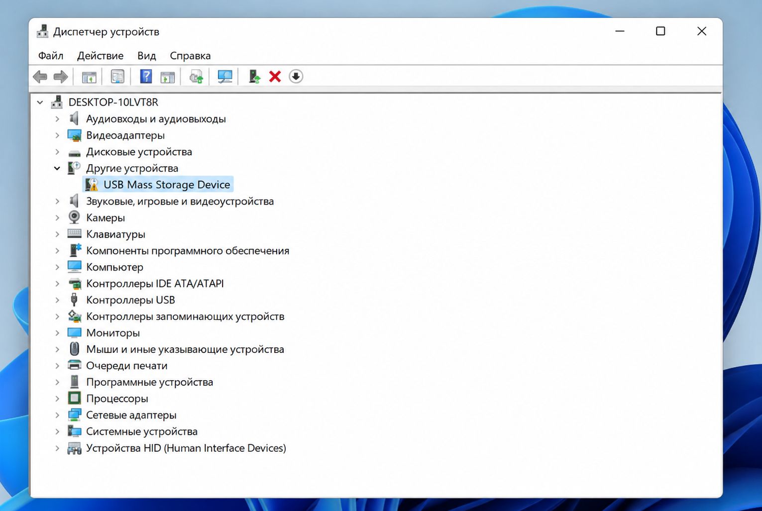The height and width of the screenshot is (511, 762).
Task: Select the Устройства HID (Human Interface Devices) label
Action: coord(186,448)
